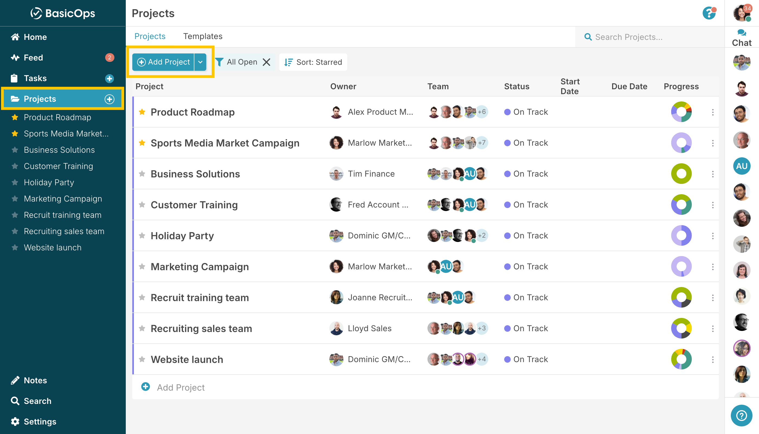Image resolution: width=759 pixels, height=434 pixels.
Task: Unstar the Product Roadmap project row
Action: pos(142,112)
